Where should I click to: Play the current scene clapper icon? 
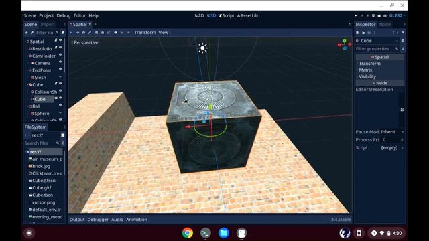tap(379, 15)
